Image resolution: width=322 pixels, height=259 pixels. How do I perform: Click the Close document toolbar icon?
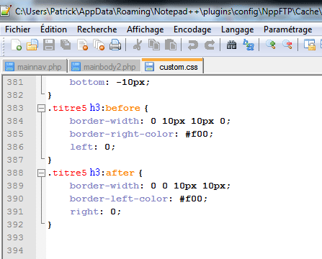[82, 45]
